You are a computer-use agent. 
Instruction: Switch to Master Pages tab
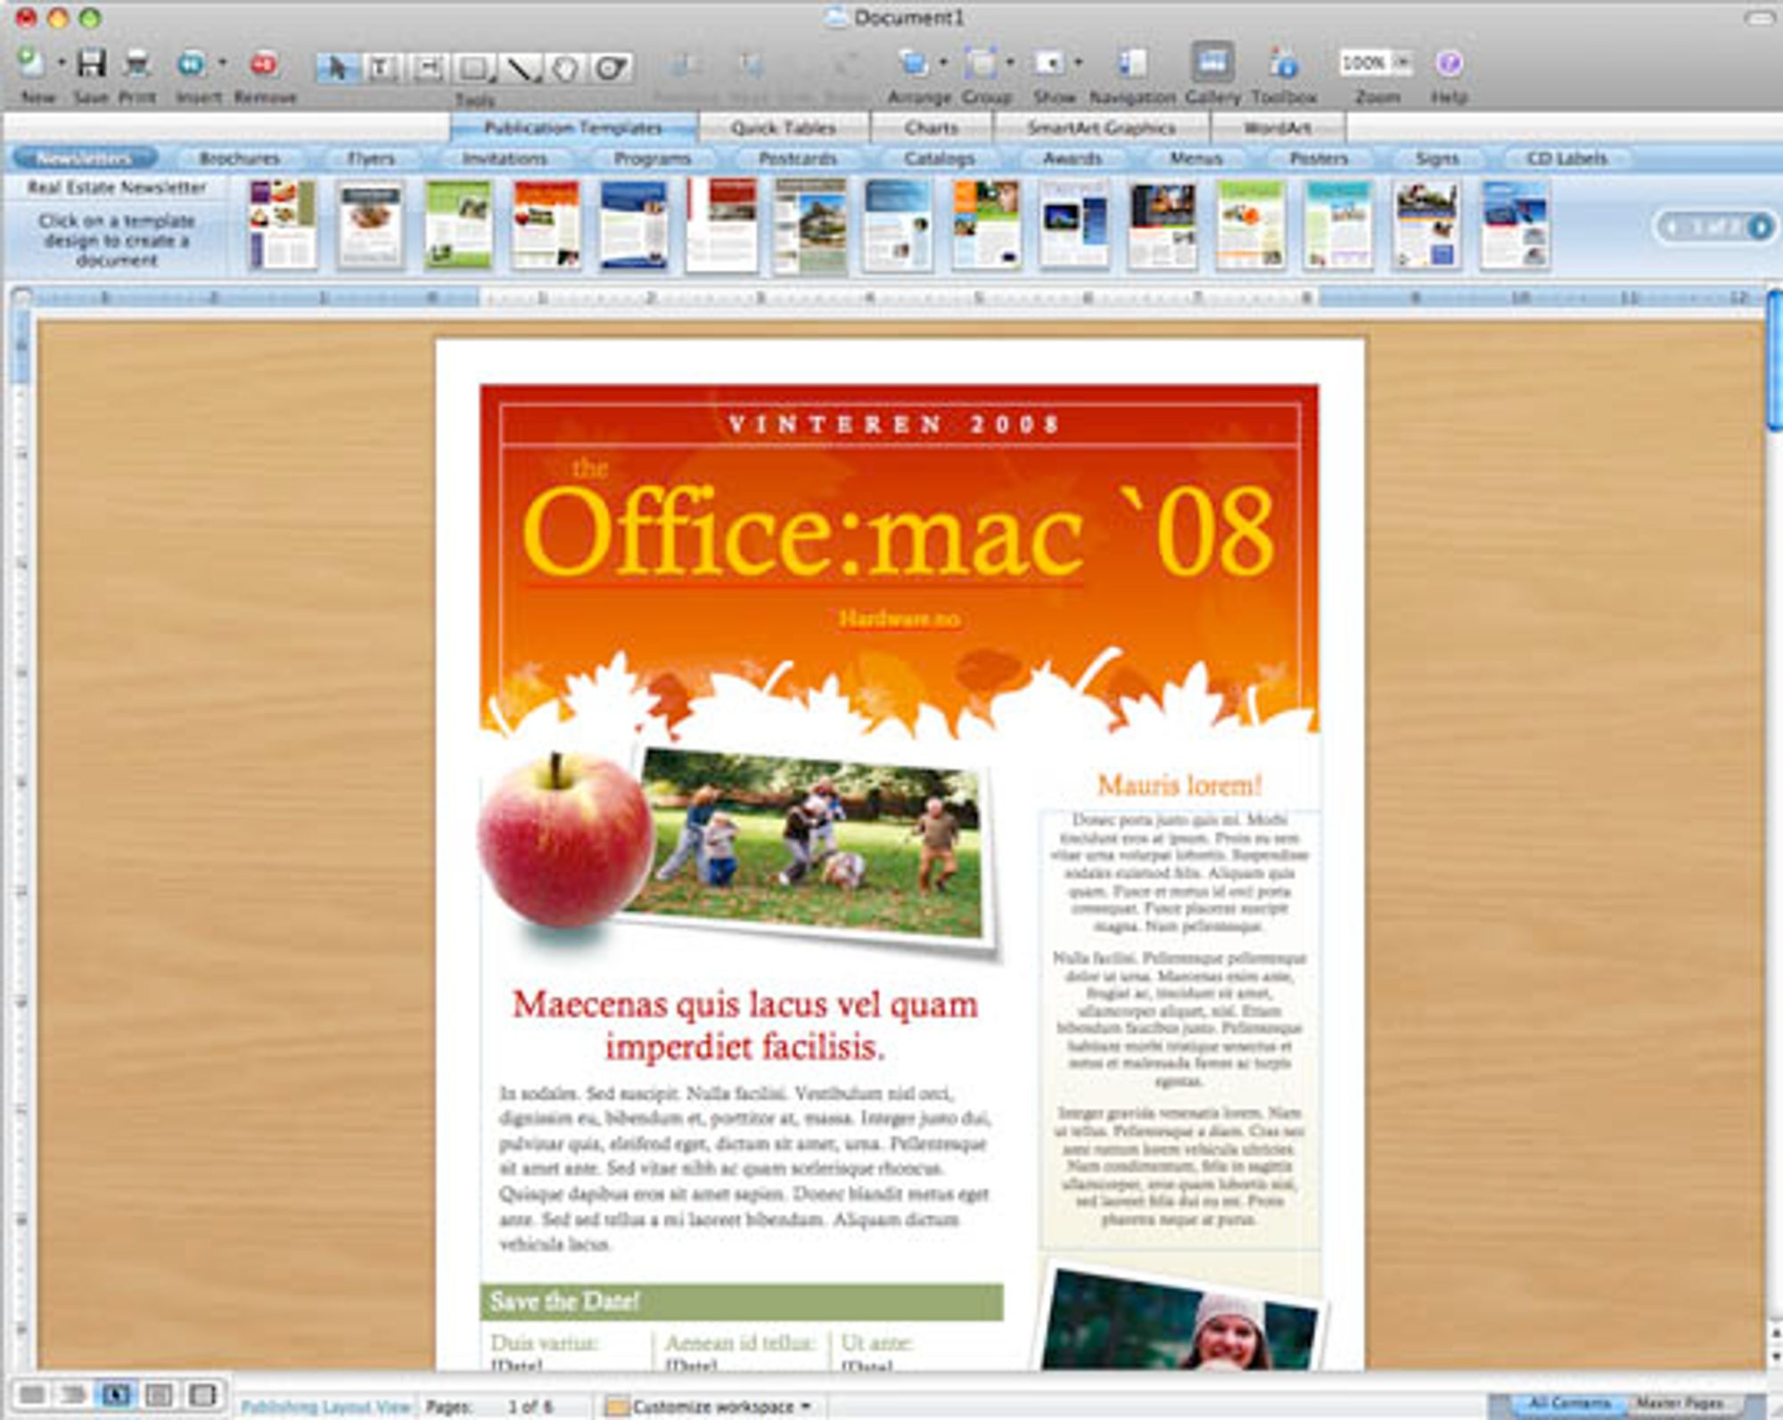(1680, 1403)
